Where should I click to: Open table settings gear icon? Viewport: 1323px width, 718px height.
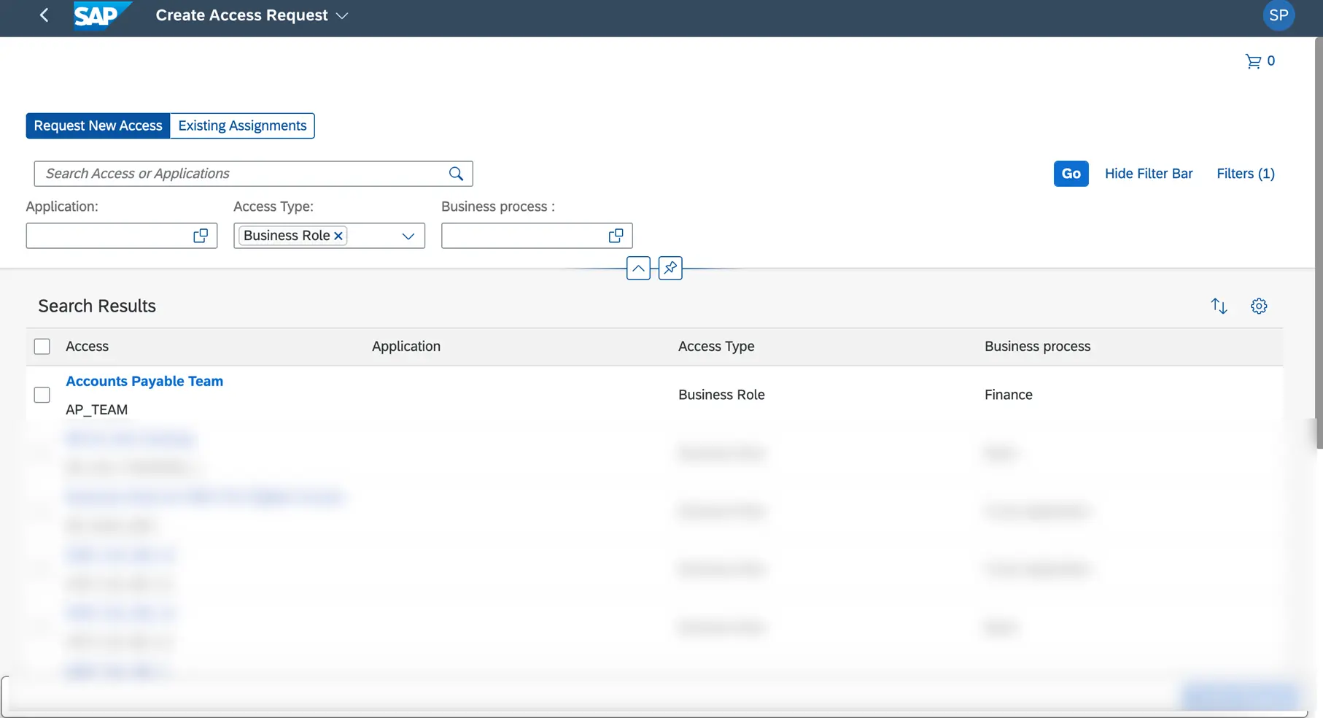(1259, 306)
